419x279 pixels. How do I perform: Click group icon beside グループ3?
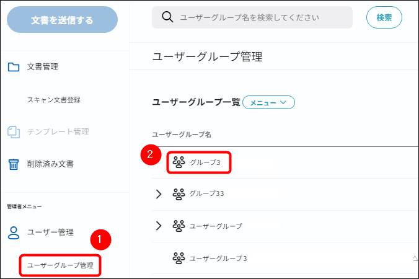[179, 162]
